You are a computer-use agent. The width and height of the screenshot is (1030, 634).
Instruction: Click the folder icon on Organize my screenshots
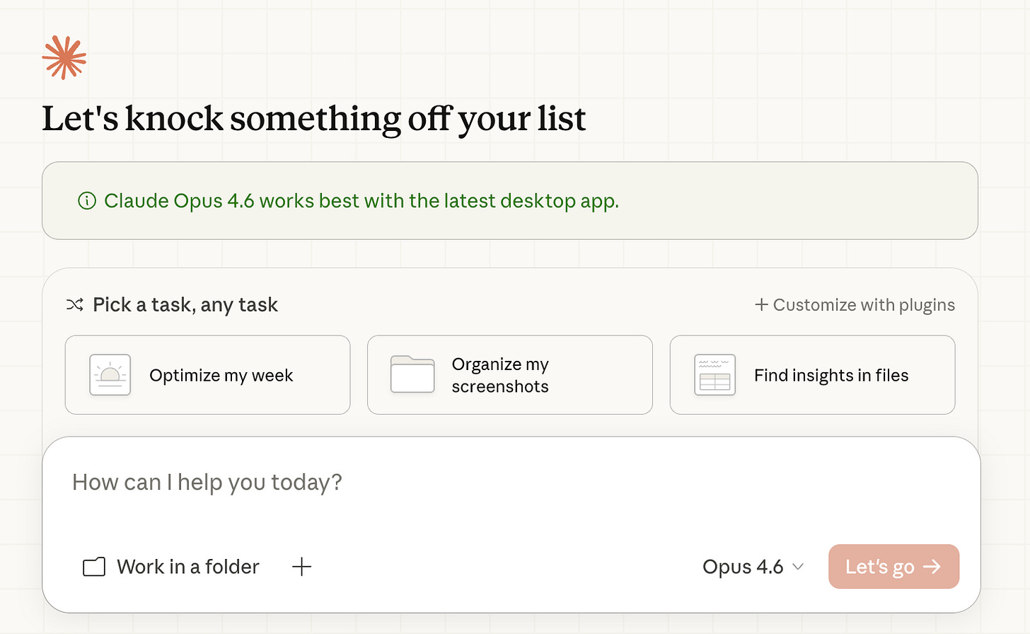coord(412,374)
